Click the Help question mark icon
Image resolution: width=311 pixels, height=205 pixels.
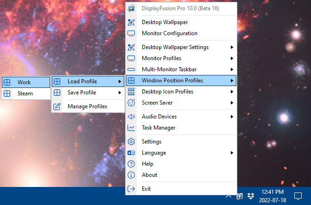(131, 164)
